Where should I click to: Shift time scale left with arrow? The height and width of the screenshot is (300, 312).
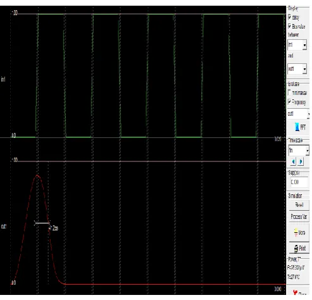coord(294,162)
